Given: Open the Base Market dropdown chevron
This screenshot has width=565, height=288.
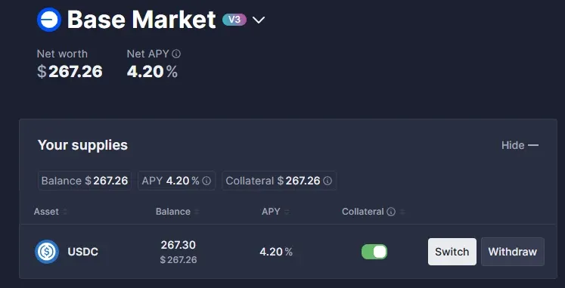Looking at the screenshot, I should point(259,20).
